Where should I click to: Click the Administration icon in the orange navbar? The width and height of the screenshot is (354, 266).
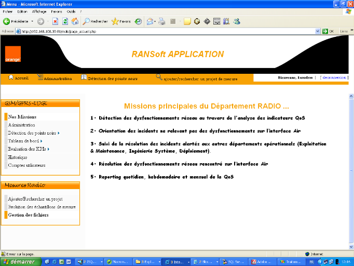click(x=40, y=78)
